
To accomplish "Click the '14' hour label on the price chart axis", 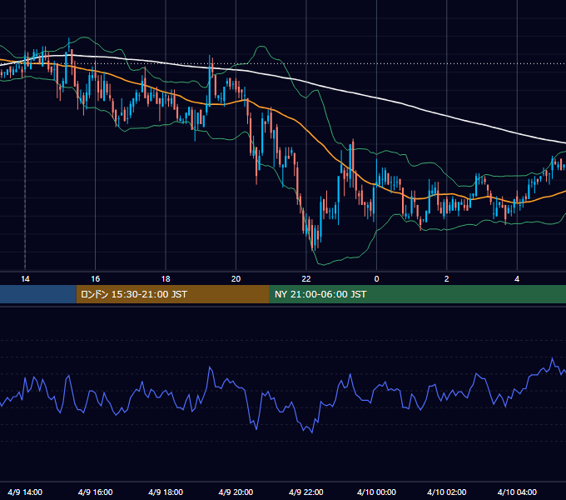I will pyautogui.click(x=25, y=279).
